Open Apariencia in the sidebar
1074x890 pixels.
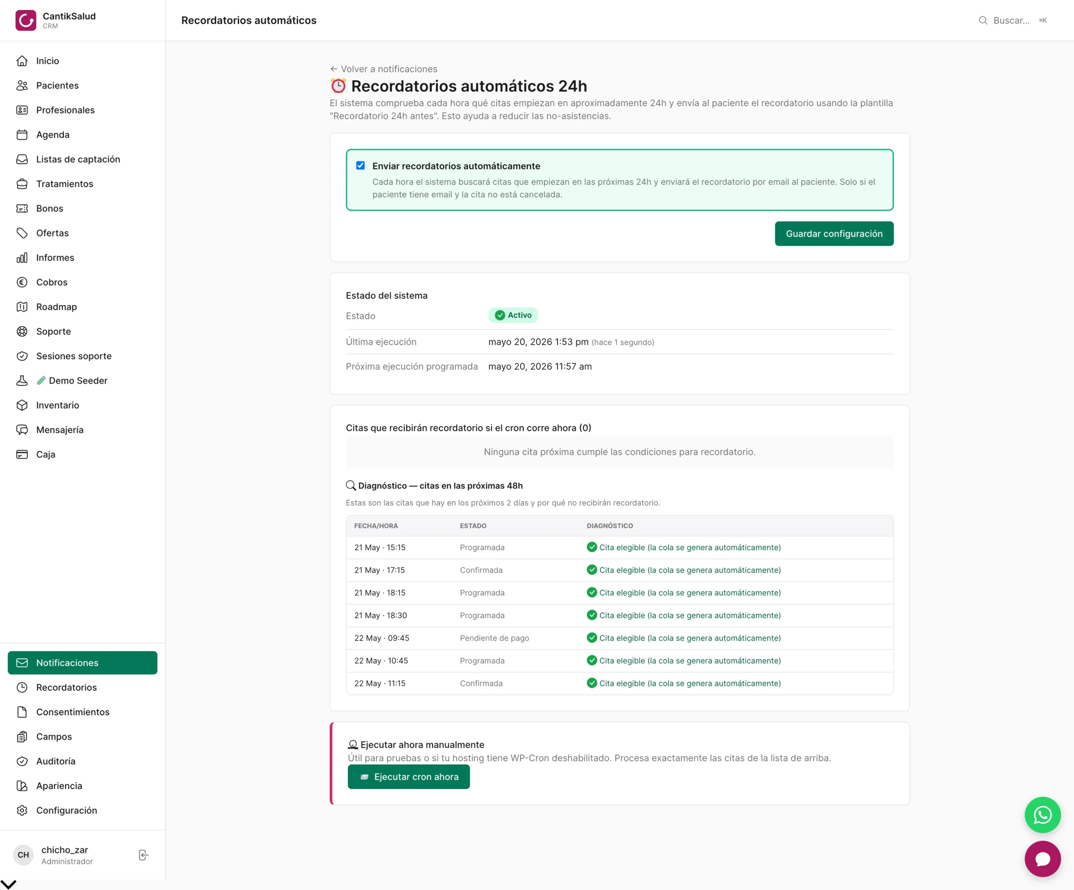(82, 786)
